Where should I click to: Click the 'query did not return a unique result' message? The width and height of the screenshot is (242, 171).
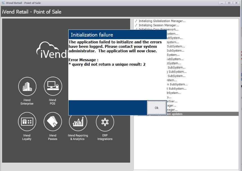(107, 64)
